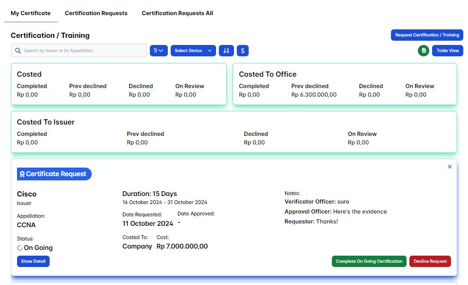The height and width of the screenshot is (285, 468).
Task: Click the red Decline Request button
Action: [430, 261]
